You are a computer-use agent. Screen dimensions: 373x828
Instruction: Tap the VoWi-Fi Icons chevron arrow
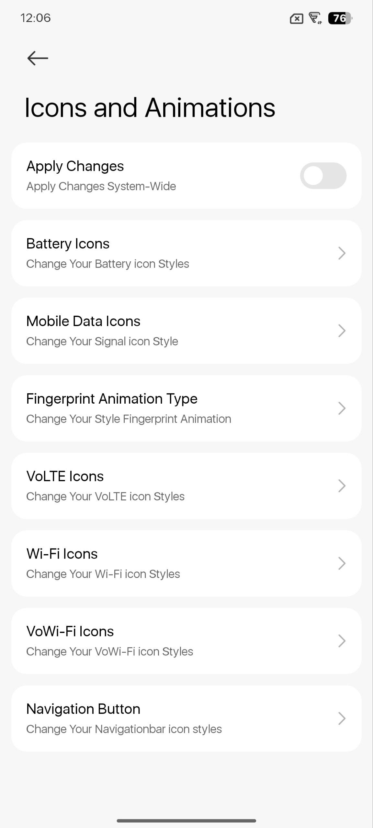coord(342,641)
